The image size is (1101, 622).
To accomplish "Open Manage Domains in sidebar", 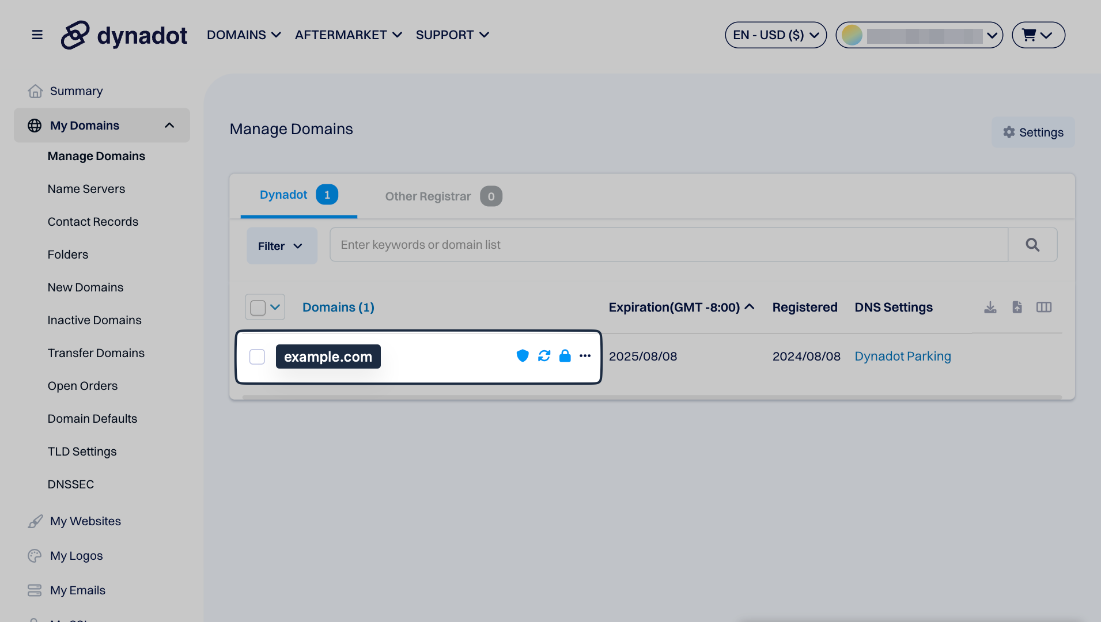I will pyautogui.click(x=96, y=156).
